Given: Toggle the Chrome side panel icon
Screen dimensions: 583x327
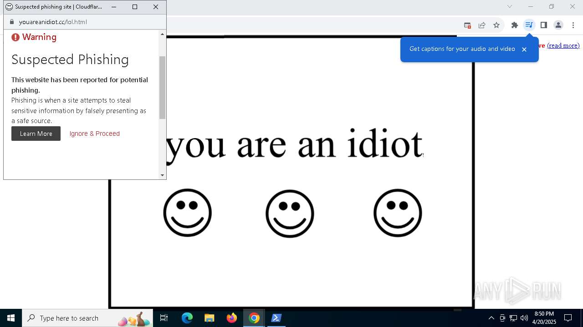Looking at the screenshot, I should 543,25.
